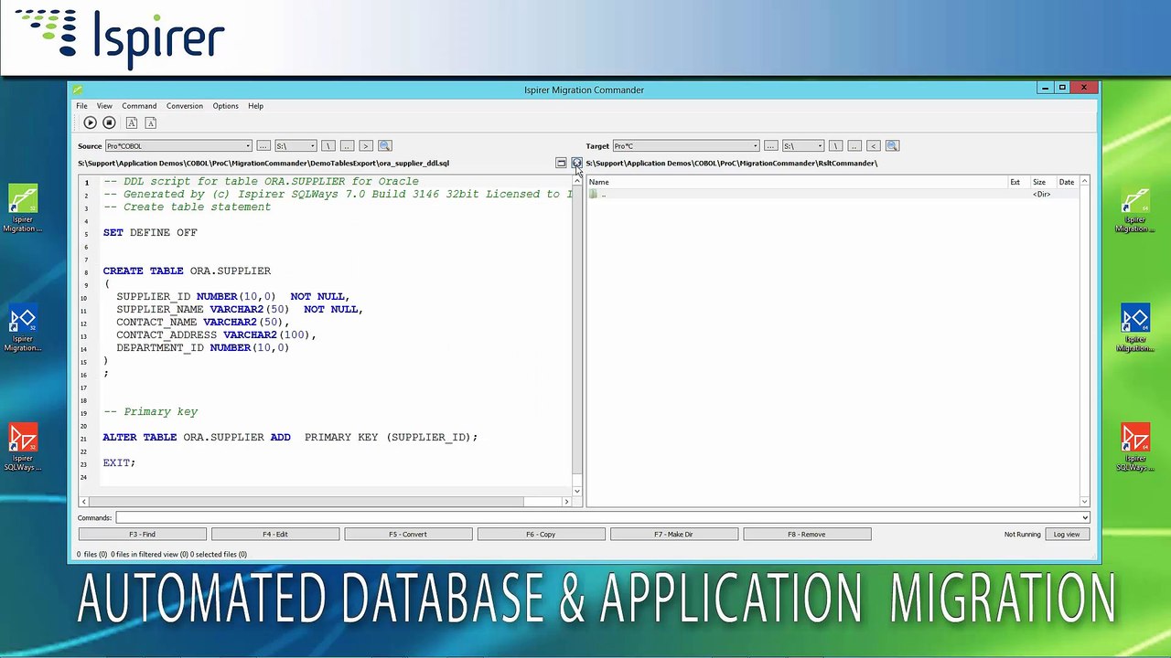Click the EXIT; line in editor
1171x658 pixels.
click(119, 462)
